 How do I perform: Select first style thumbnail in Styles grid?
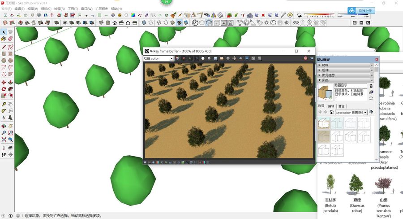click(324, 123)
